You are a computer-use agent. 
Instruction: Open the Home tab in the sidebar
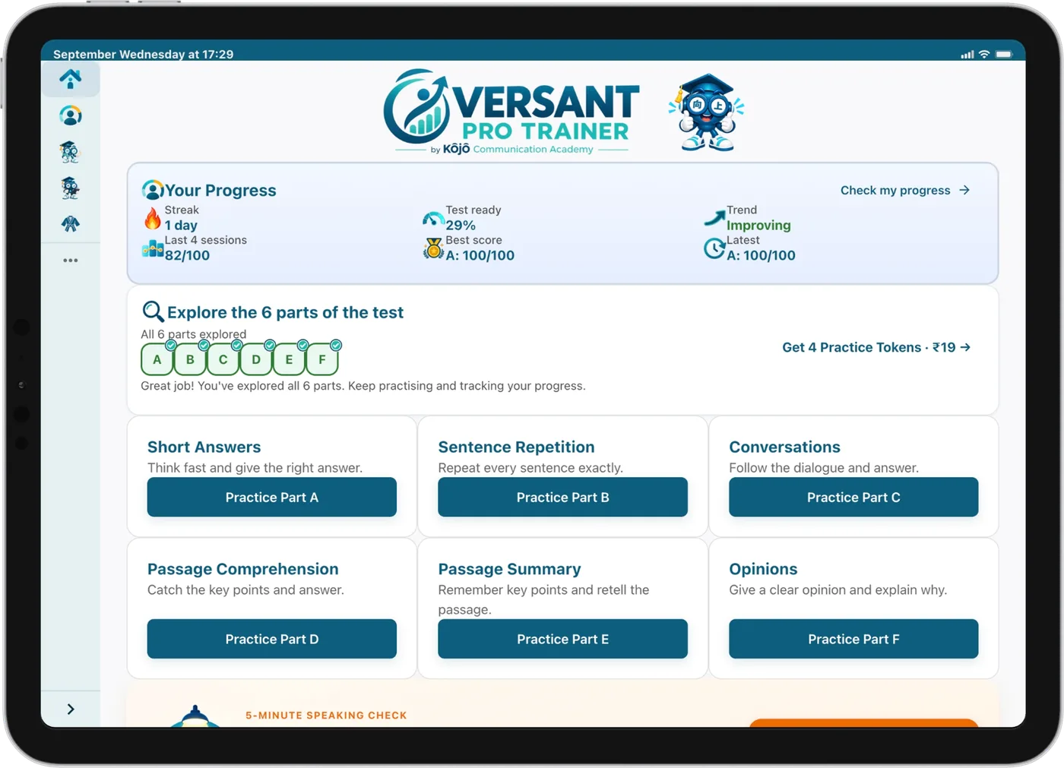tap(71, 79)
